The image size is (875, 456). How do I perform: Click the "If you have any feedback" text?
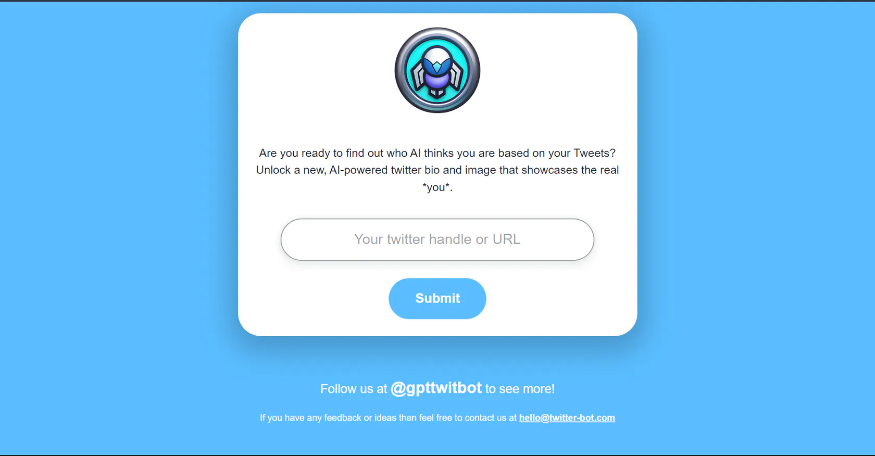(x=310, y=417)
